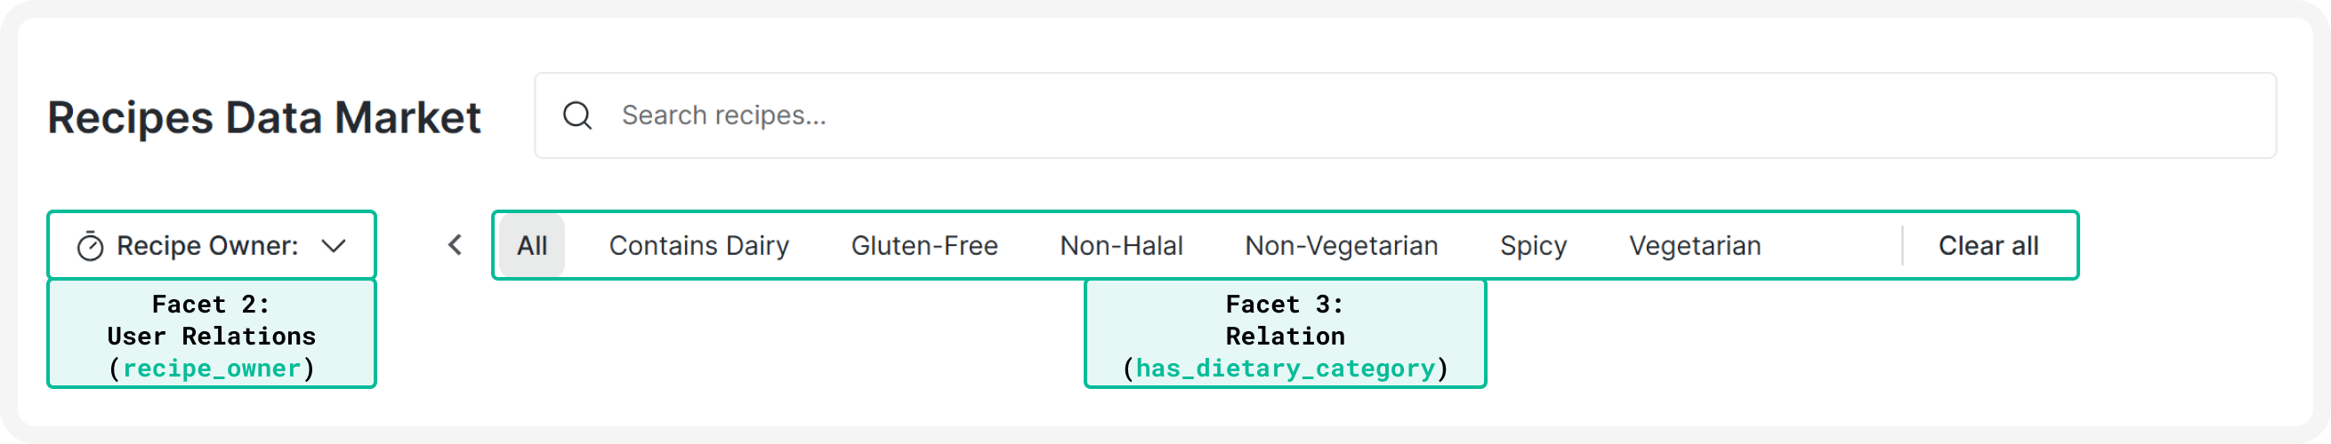Open the Recipe Owner dropdown label
This screenshot has height=444, width=2331.
pyautogui.click(x=207, y=246)
